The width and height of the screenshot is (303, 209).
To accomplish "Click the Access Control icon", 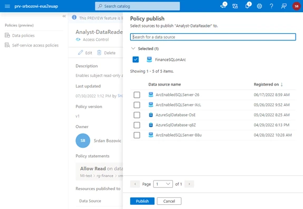I will 78,40.
